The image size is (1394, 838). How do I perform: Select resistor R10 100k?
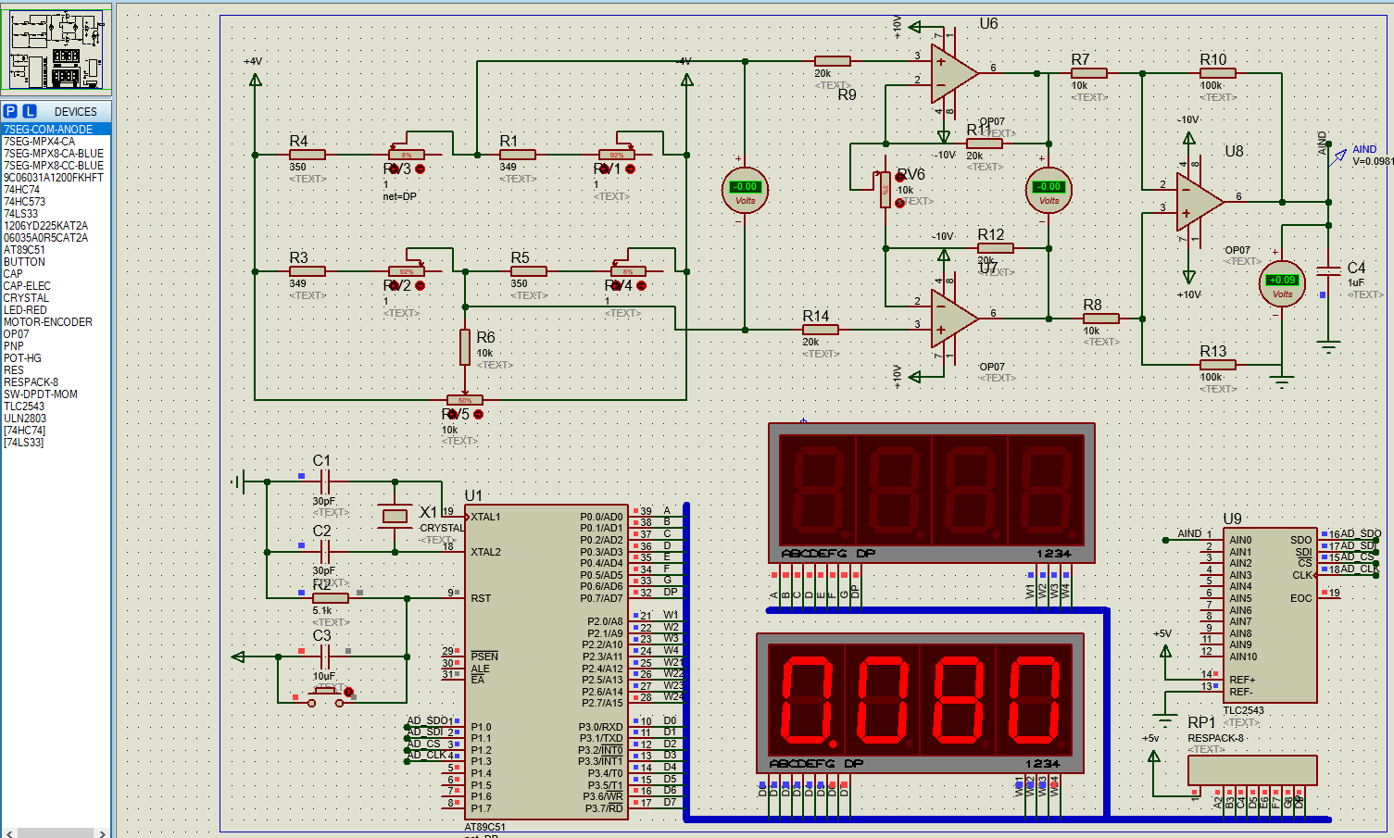[x=1217, y=73]
